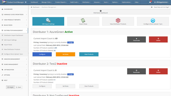Screen dimensions: 171x96
Task: Click the Build Feeds sidebar icon
Action: click(2, 25)
